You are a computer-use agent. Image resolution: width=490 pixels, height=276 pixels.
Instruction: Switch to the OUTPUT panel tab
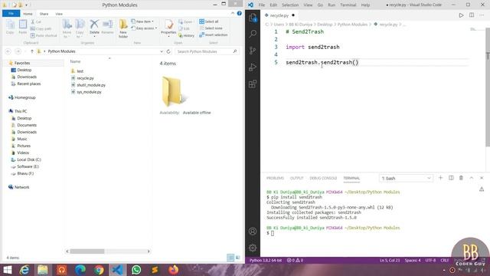tap(296, 178)
